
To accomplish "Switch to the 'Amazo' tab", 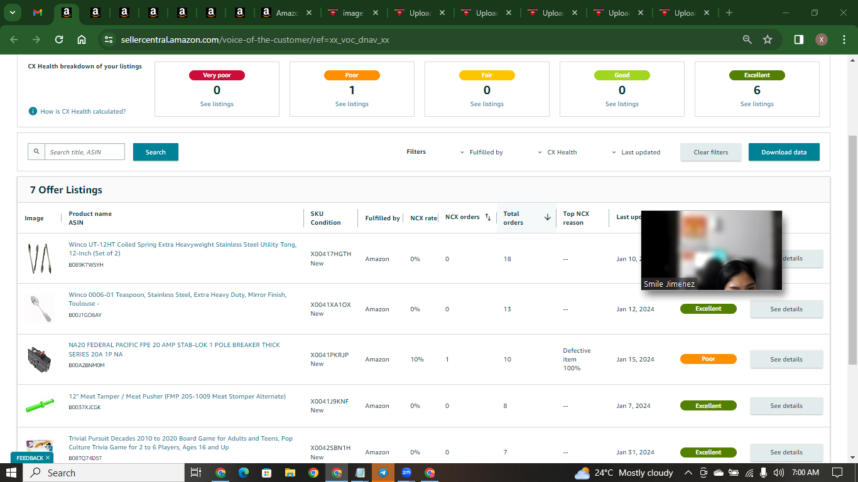I will 286,13.
